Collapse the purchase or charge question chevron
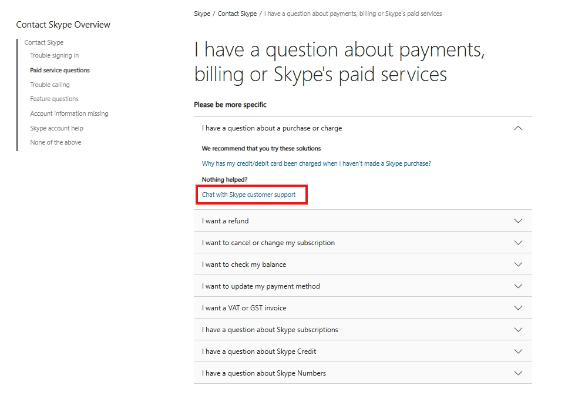The height and width of the screenshot is (395, 585). [x=518, y=128]
